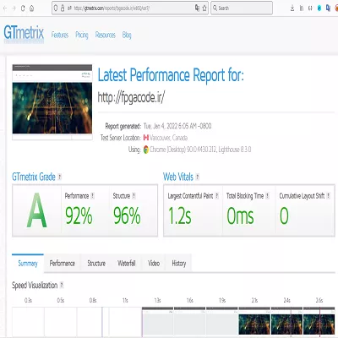
Task: Click help icon beside Largest Contentful Paint
Action: click(216, 196)
